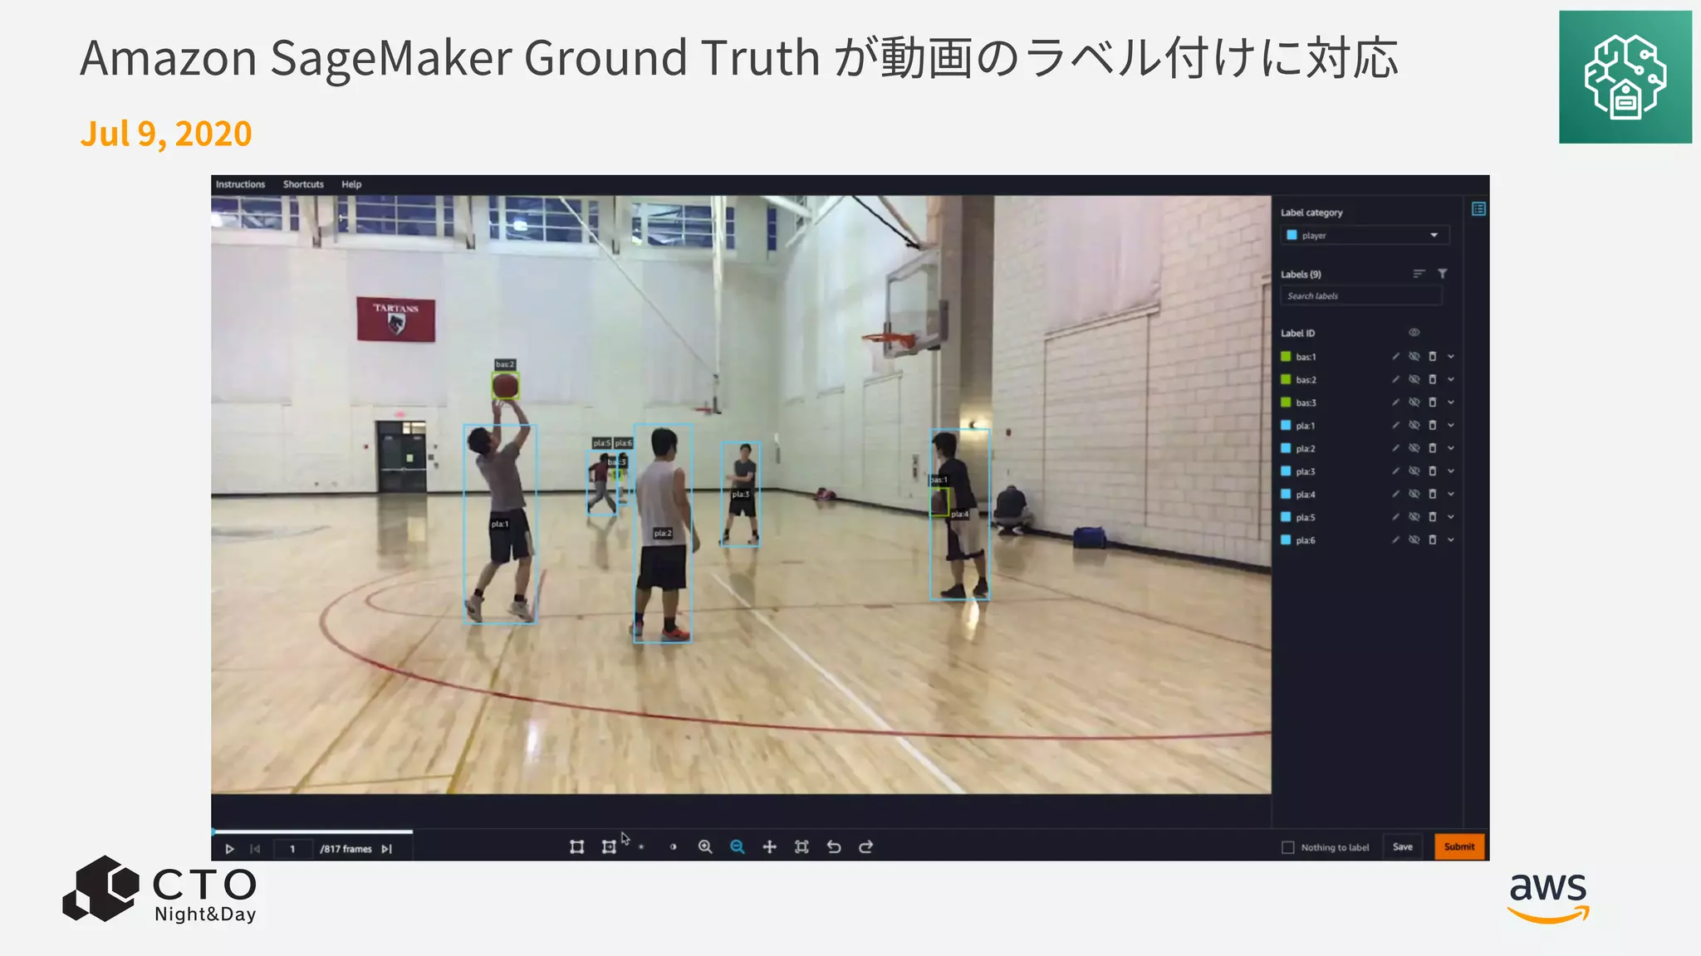Edit the bas:2 label

1395,379
